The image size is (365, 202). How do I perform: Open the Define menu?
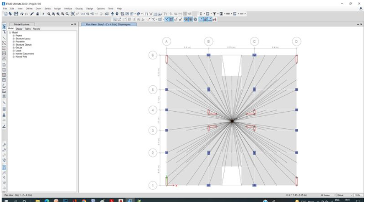[x=29, y=9]
